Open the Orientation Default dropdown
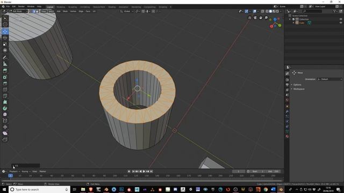344x193 pixels. [x=329, y=79]
